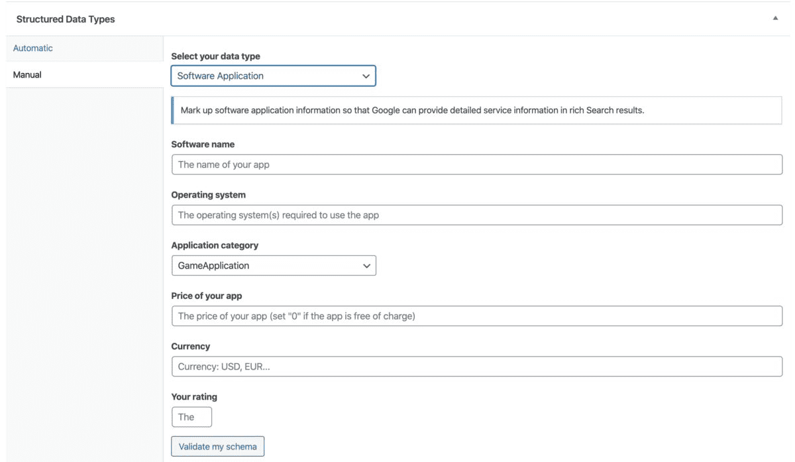Click the Your rating input box
795x462 pixels.
click(191, 417)
